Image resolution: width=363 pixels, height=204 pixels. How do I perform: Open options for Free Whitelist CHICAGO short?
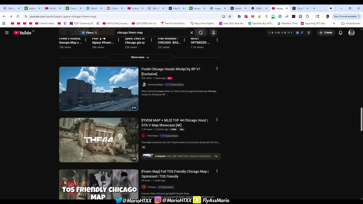pyautogui.click(x=184, y=40)
